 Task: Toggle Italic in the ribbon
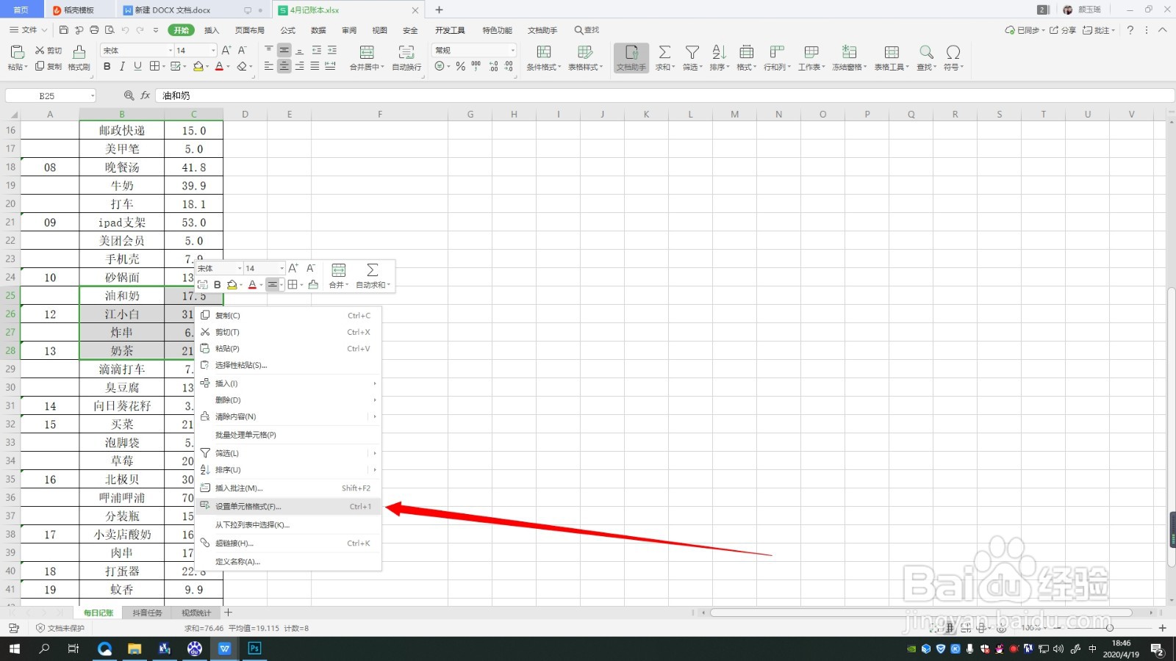[x=122, y=66]
